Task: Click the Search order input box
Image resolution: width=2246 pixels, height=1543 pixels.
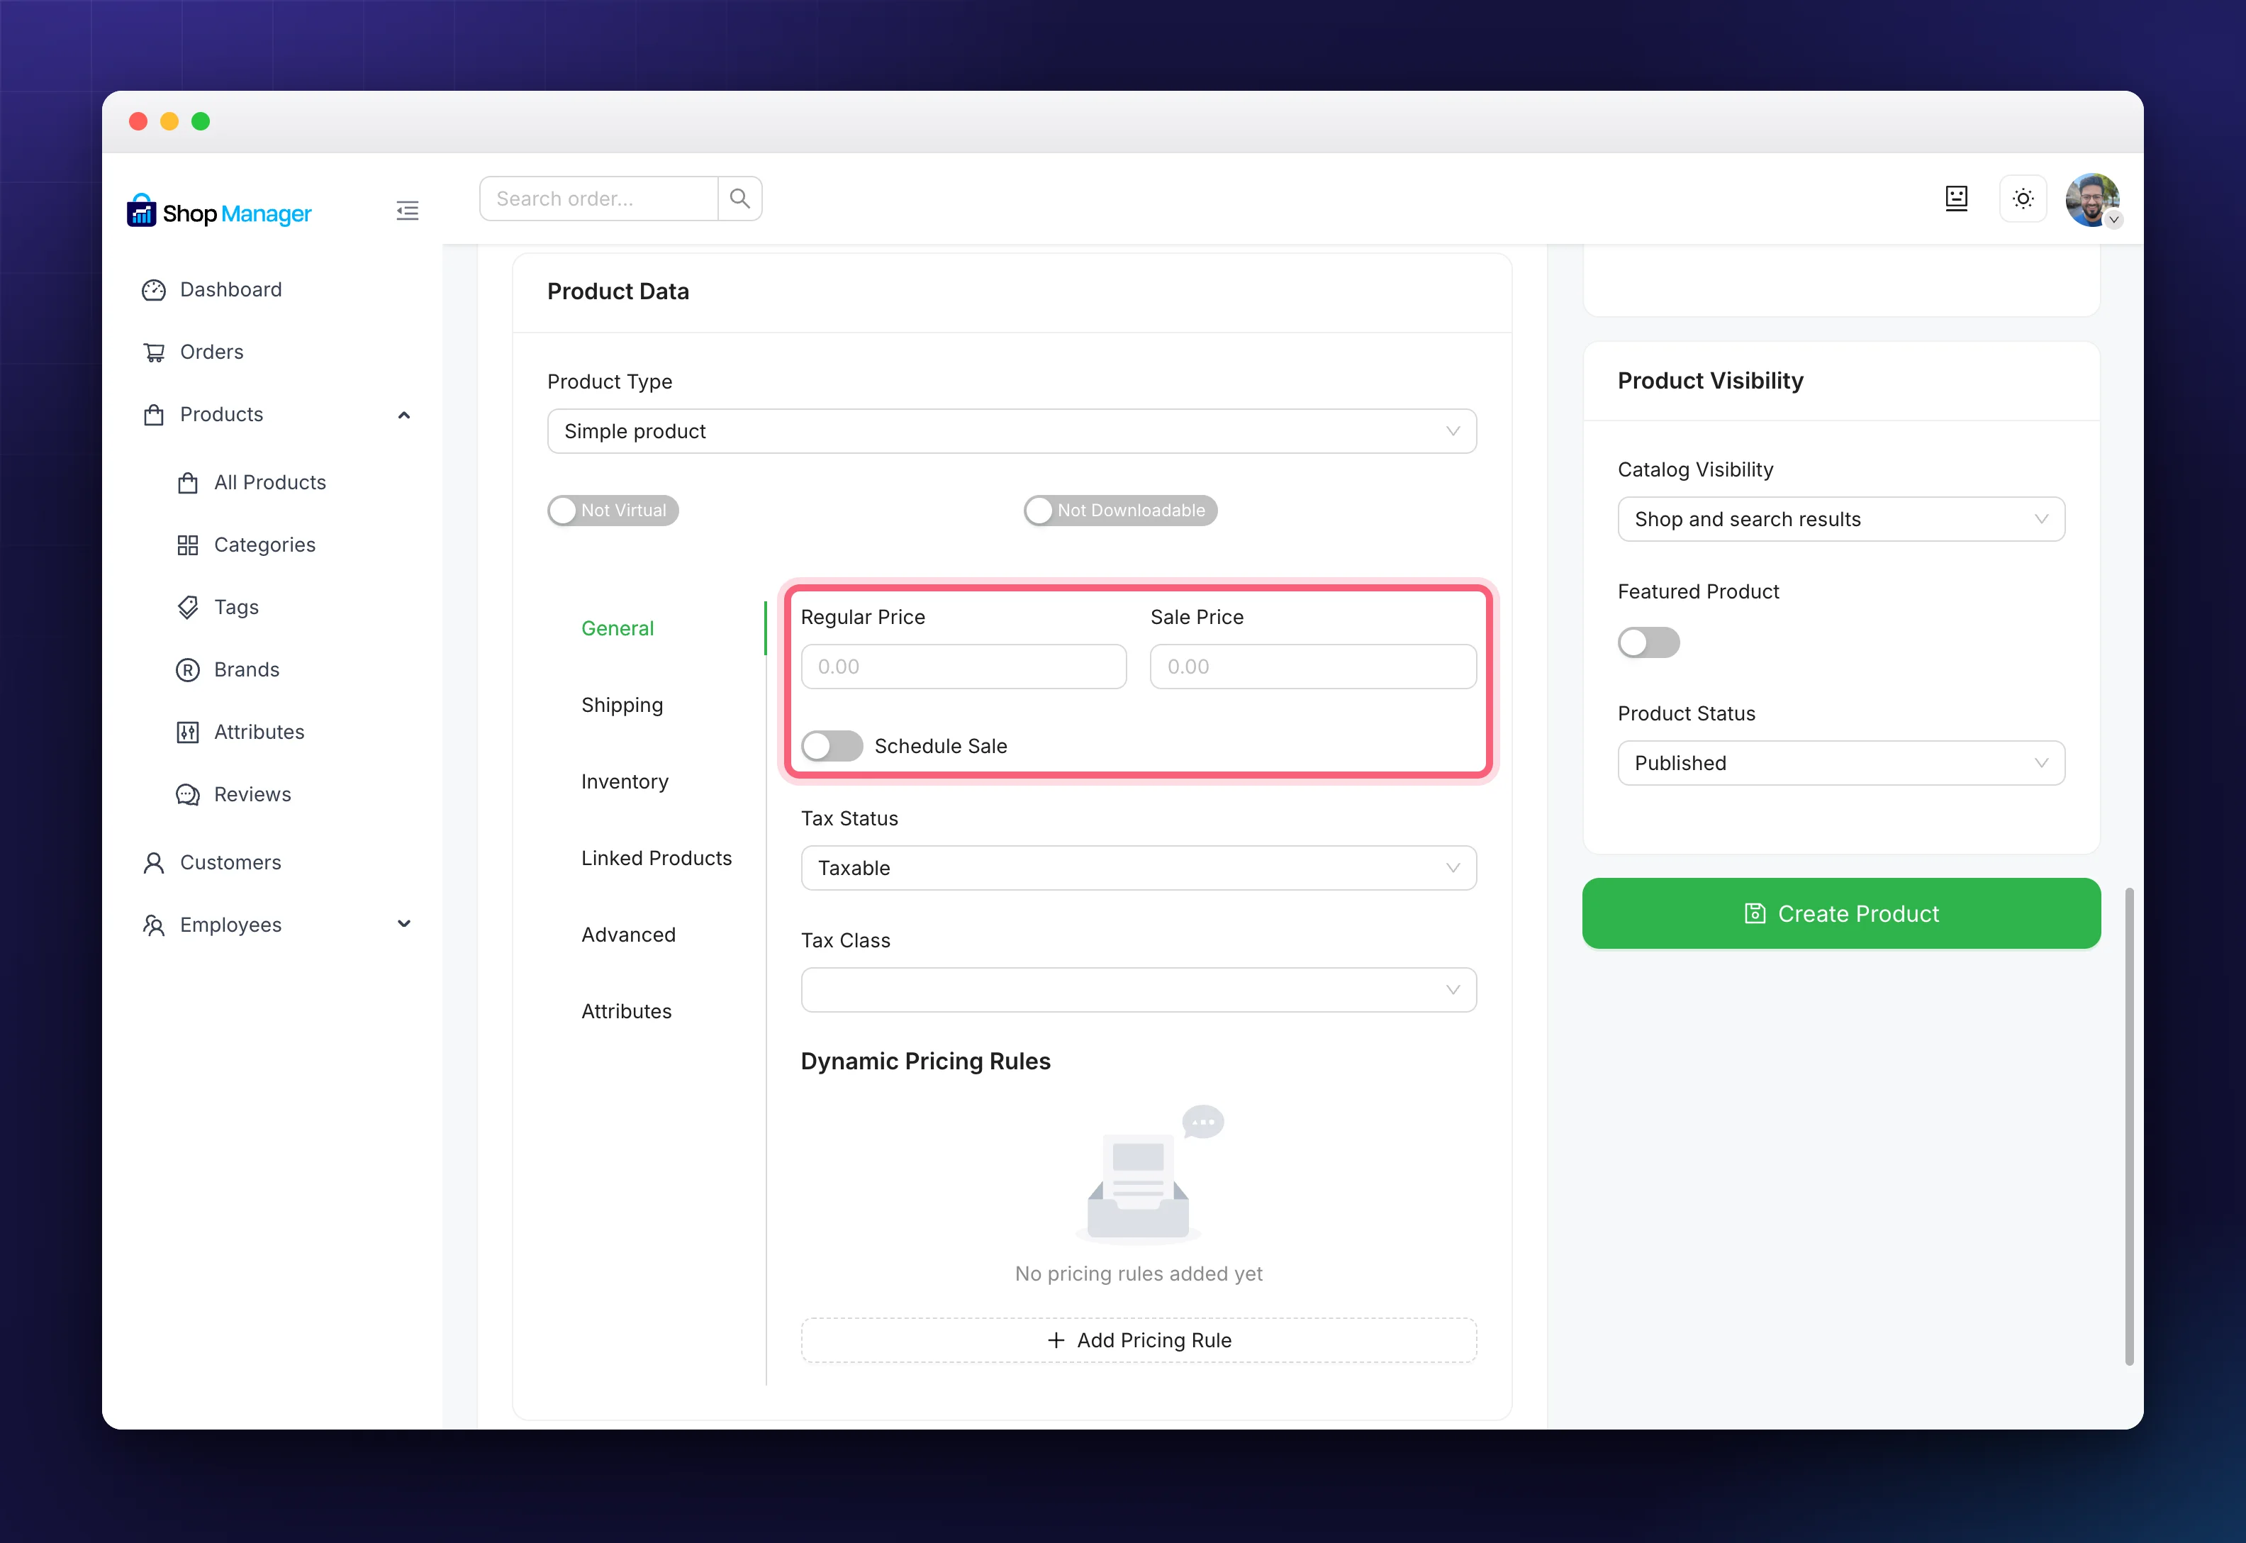Action: (x=599, y=198)
